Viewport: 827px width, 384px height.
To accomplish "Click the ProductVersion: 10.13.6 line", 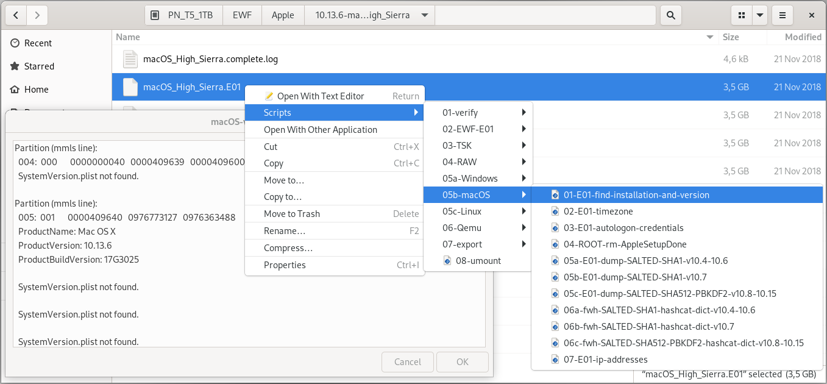I will 65,246.
